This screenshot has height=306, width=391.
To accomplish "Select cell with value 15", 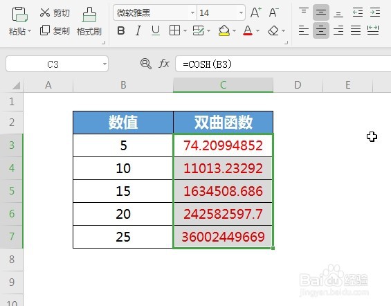I will point(123,191).
